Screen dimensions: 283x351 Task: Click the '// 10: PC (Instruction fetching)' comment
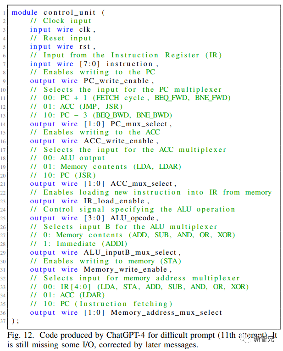click(101, 304)
